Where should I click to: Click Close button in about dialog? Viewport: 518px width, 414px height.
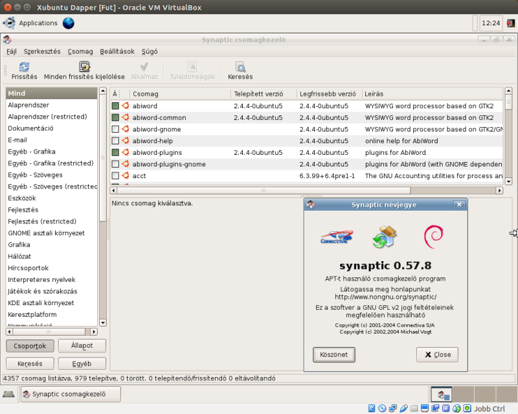tap(437, 355)
